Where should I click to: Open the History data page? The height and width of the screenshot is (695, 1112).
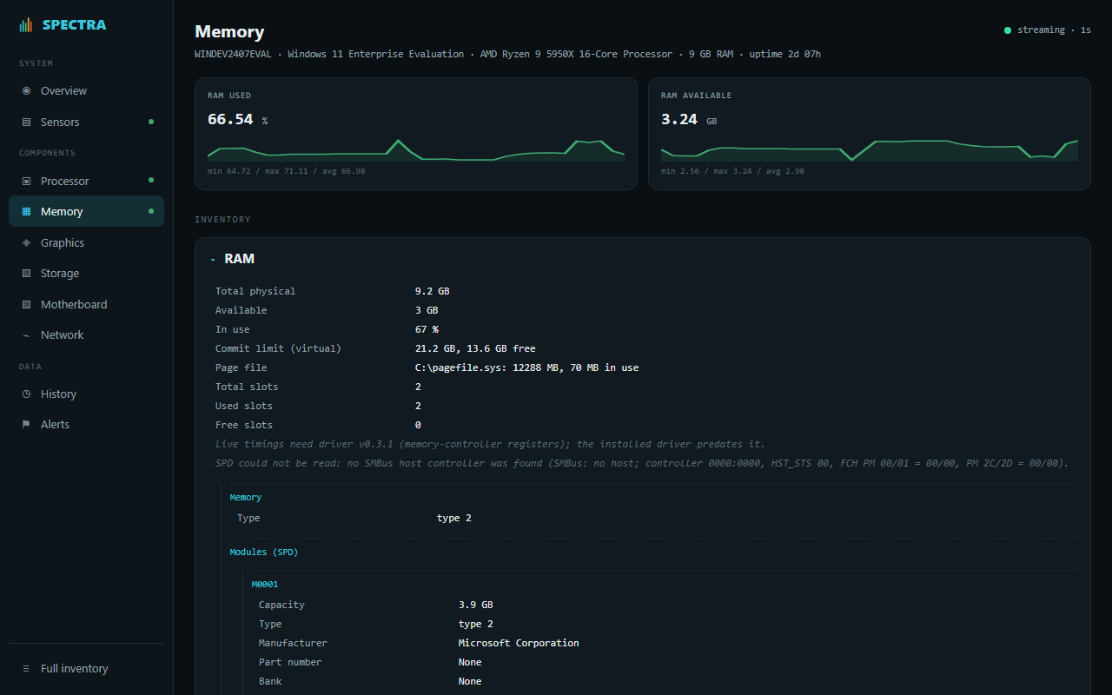click(x=86, y=394)
